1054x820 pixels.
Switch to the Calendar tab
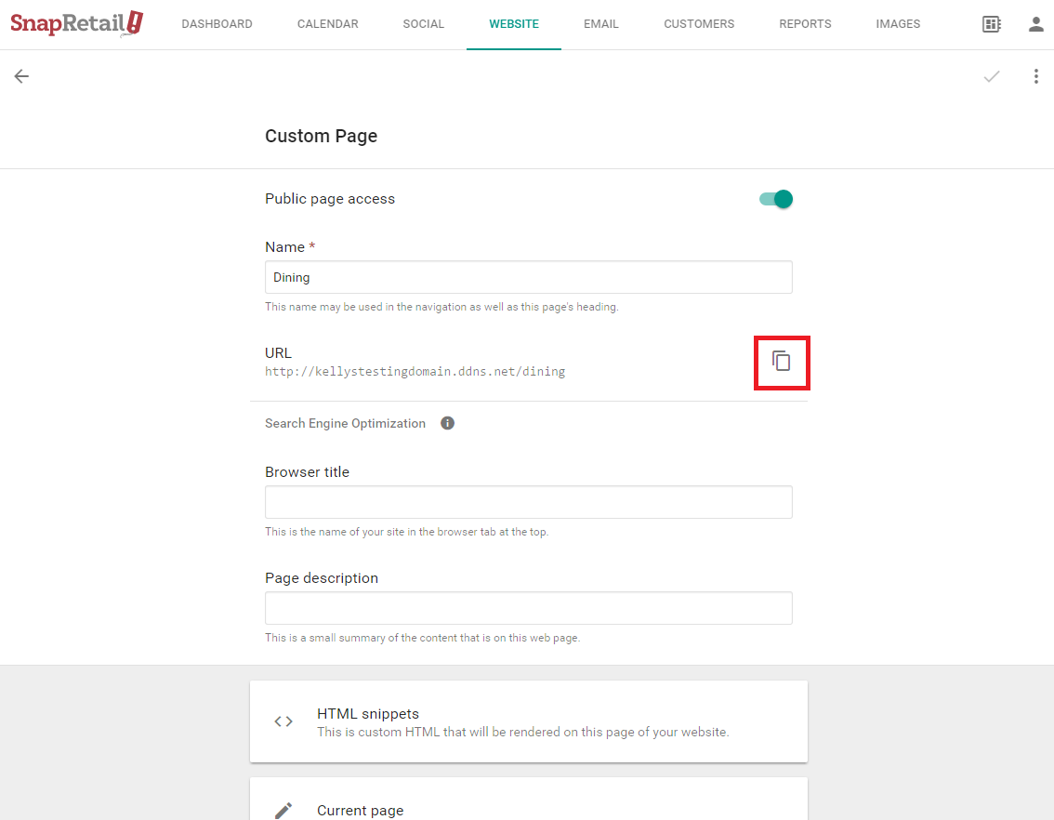click(327, 24)
